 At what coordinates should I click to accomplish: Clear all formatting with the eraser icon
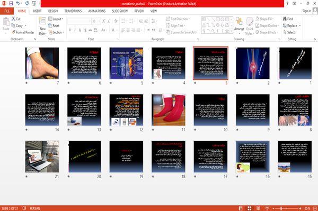point(116,21)
